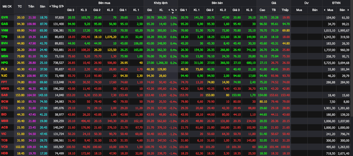Click the Thấp low-price column header
Image resolution: width=353 pixels, height=156 pixels.
click(x=285, y=10)
